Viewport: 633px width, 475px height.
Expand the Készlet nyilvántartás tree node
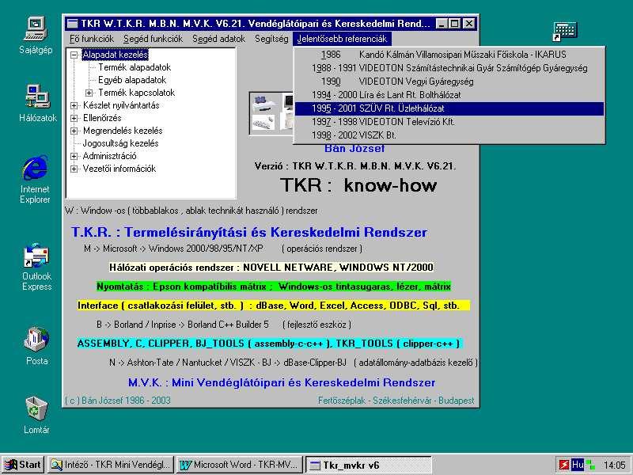[x=74, y=105]
